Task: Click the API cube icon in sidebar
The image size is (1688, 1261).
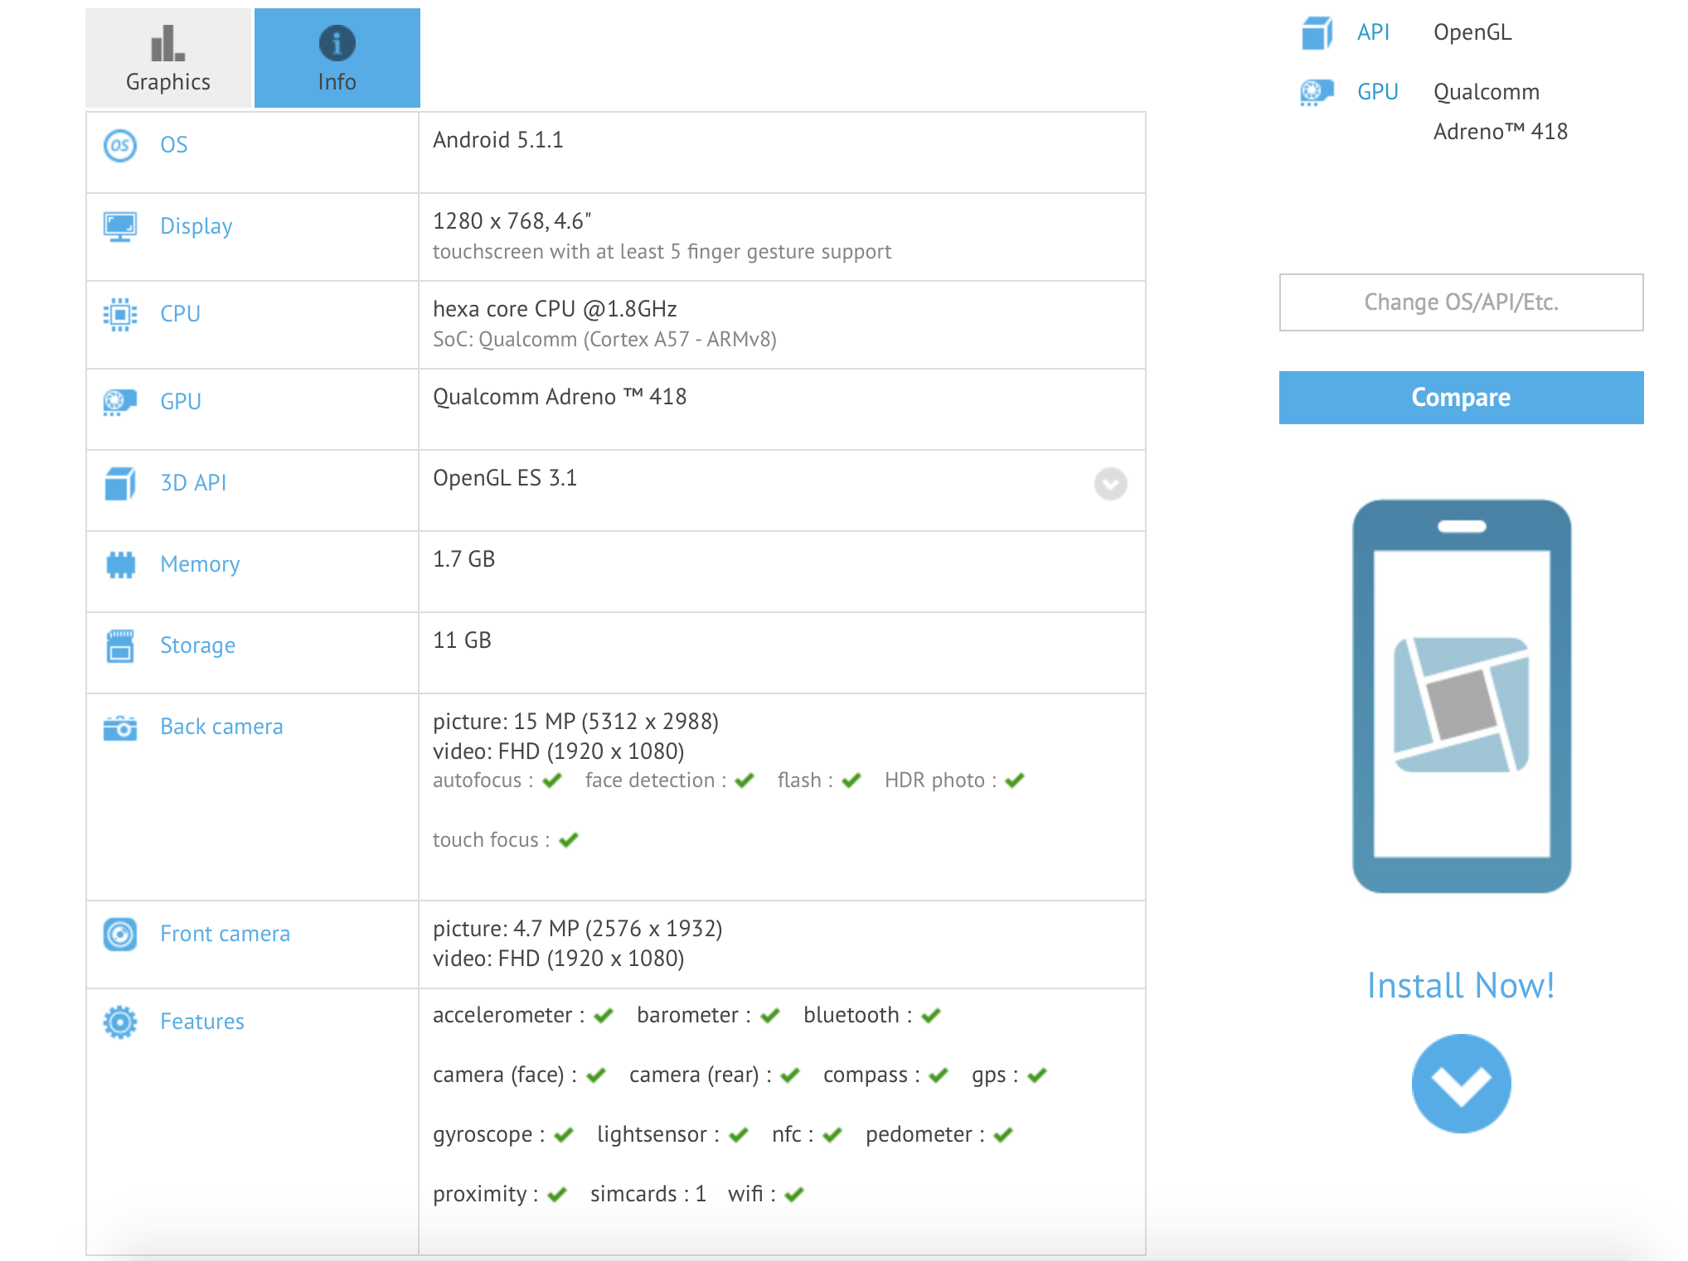Action: 1317,33
